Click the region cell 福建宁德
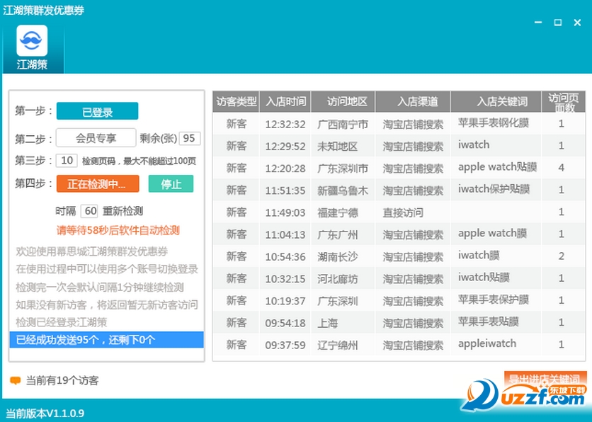592x422 pixels. (x=338, y=212)
